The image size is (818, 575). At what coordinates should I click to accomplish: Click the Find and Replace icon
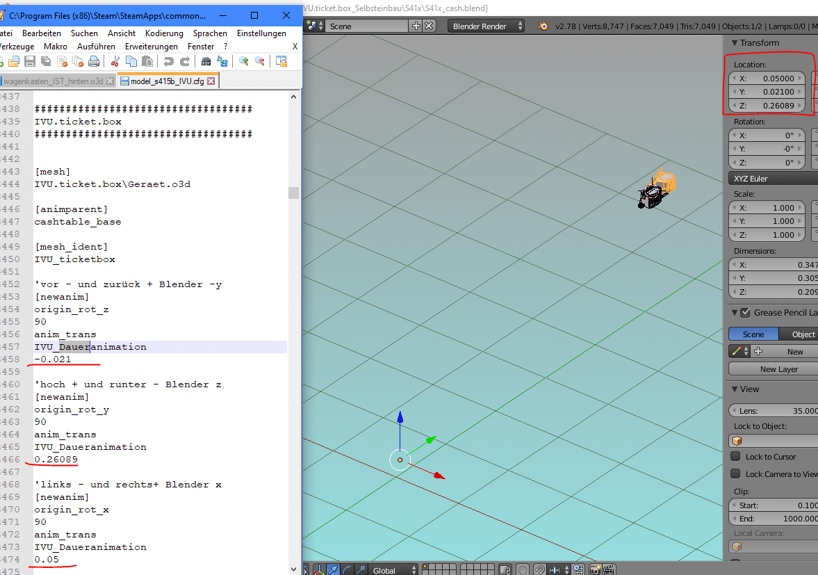(x=222, y=62)
